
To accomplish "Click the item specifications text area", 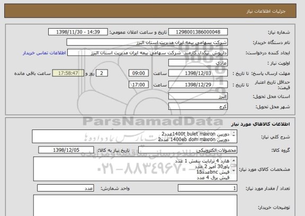I will tap(135, 169).
